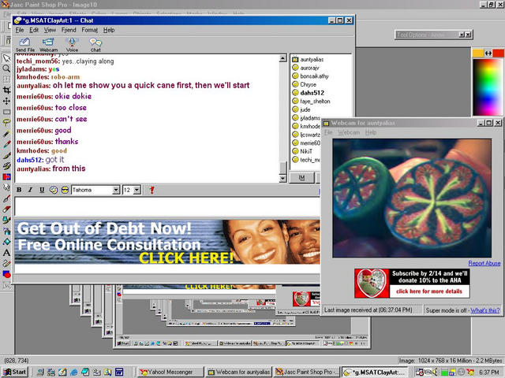505x378 pixels.
Task: Click the IM button below user list
Action: point(301,177)
